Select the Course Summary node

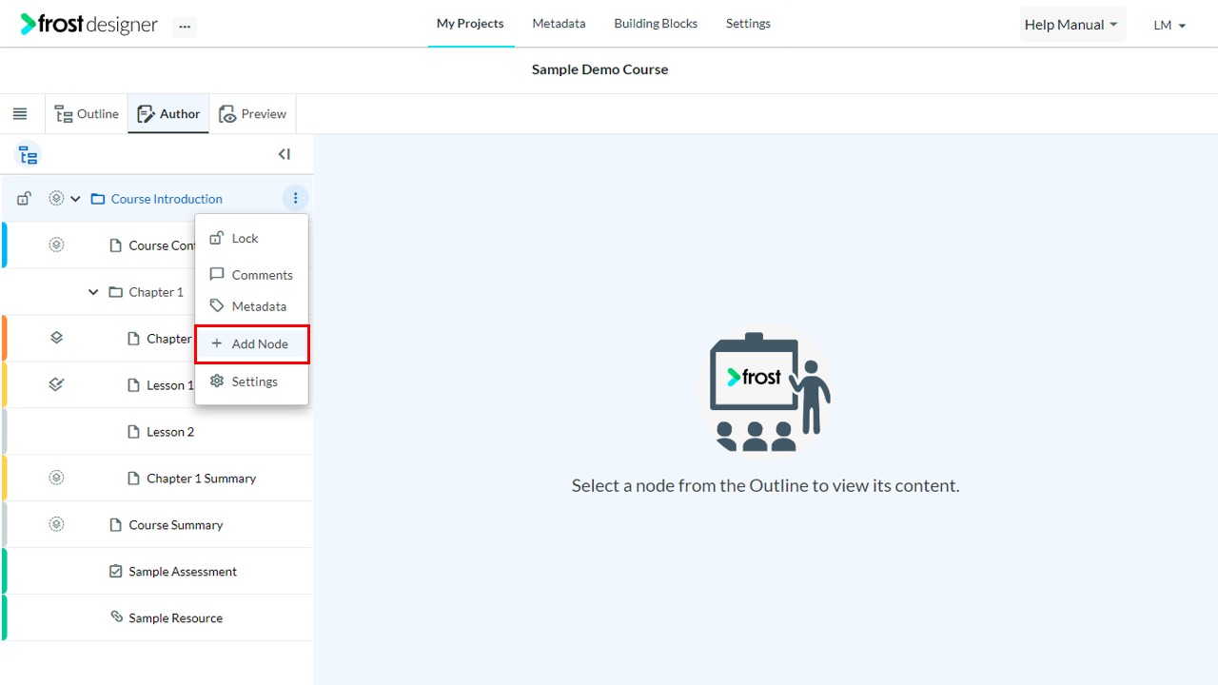[176, 525]
